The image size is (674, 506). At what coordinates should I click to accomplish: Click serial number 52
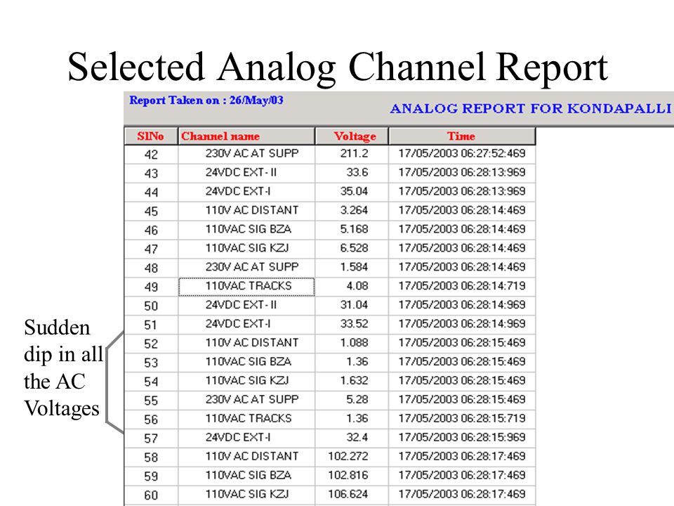[151, 344]
